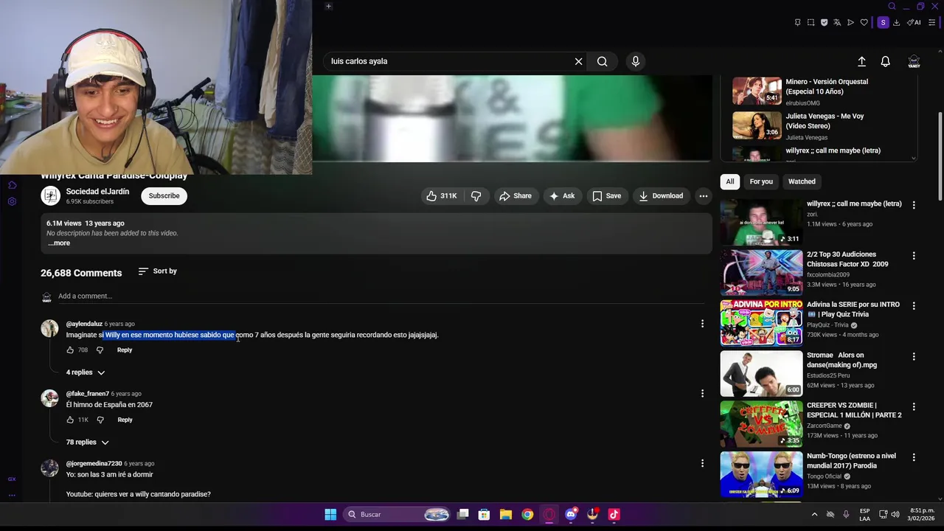Expand the description with ...more
Image resolution: width=944 pixels, height=531 pixels.
click(x=59, y=243)
